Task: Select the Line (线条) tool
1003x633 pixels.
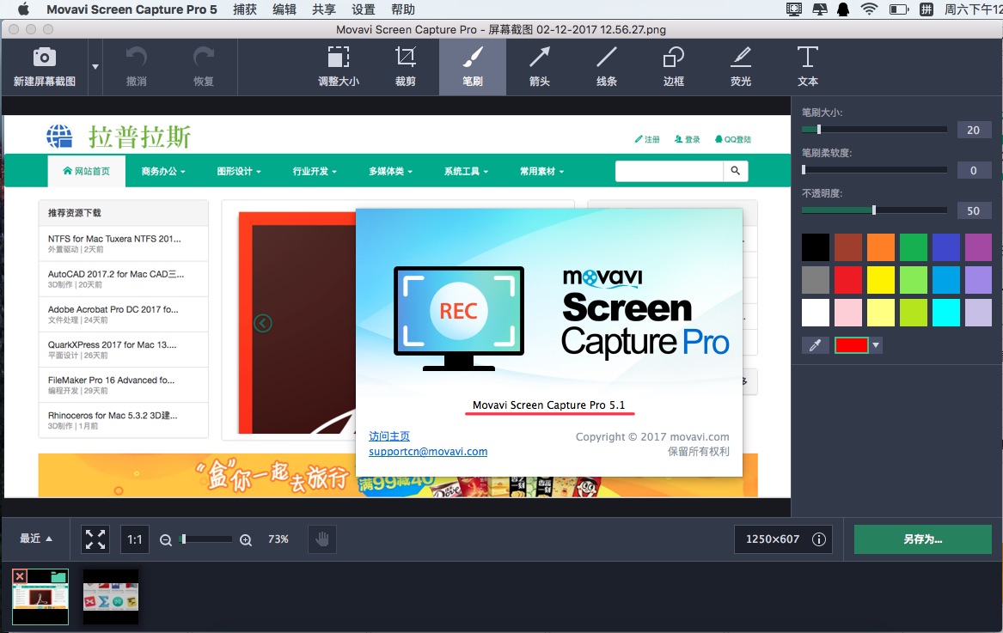Action: (x=607, y=66)
